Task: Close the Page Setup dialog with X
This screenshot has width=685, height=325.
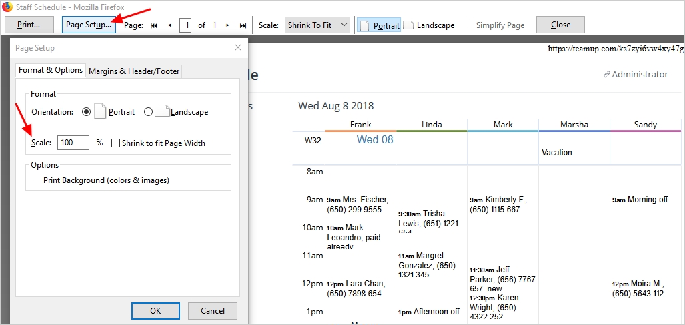Action: point(238,47)
